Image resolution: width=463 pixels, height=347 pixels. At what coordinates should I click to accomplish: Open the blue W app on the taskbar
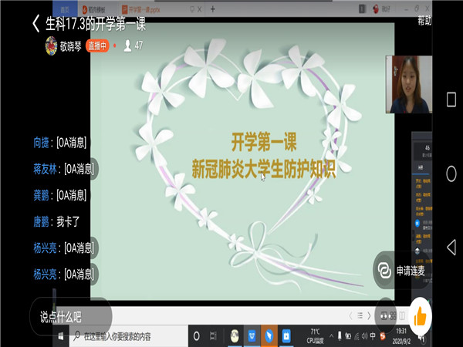[252, 336]
